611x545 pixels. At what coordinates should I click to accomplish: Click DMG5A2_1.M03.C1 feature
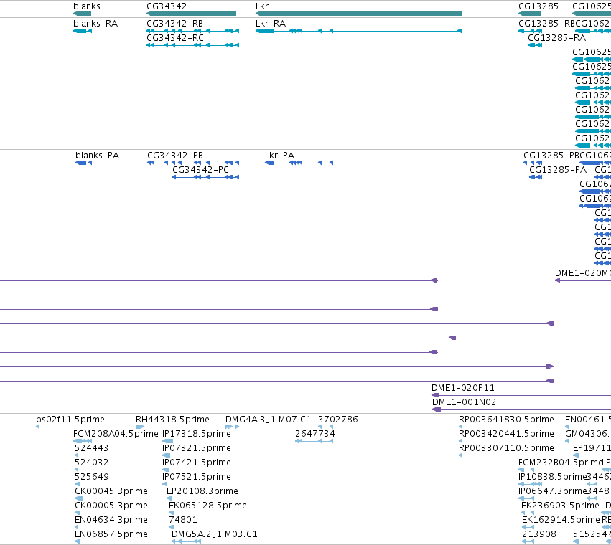click(x=186, y=541)
